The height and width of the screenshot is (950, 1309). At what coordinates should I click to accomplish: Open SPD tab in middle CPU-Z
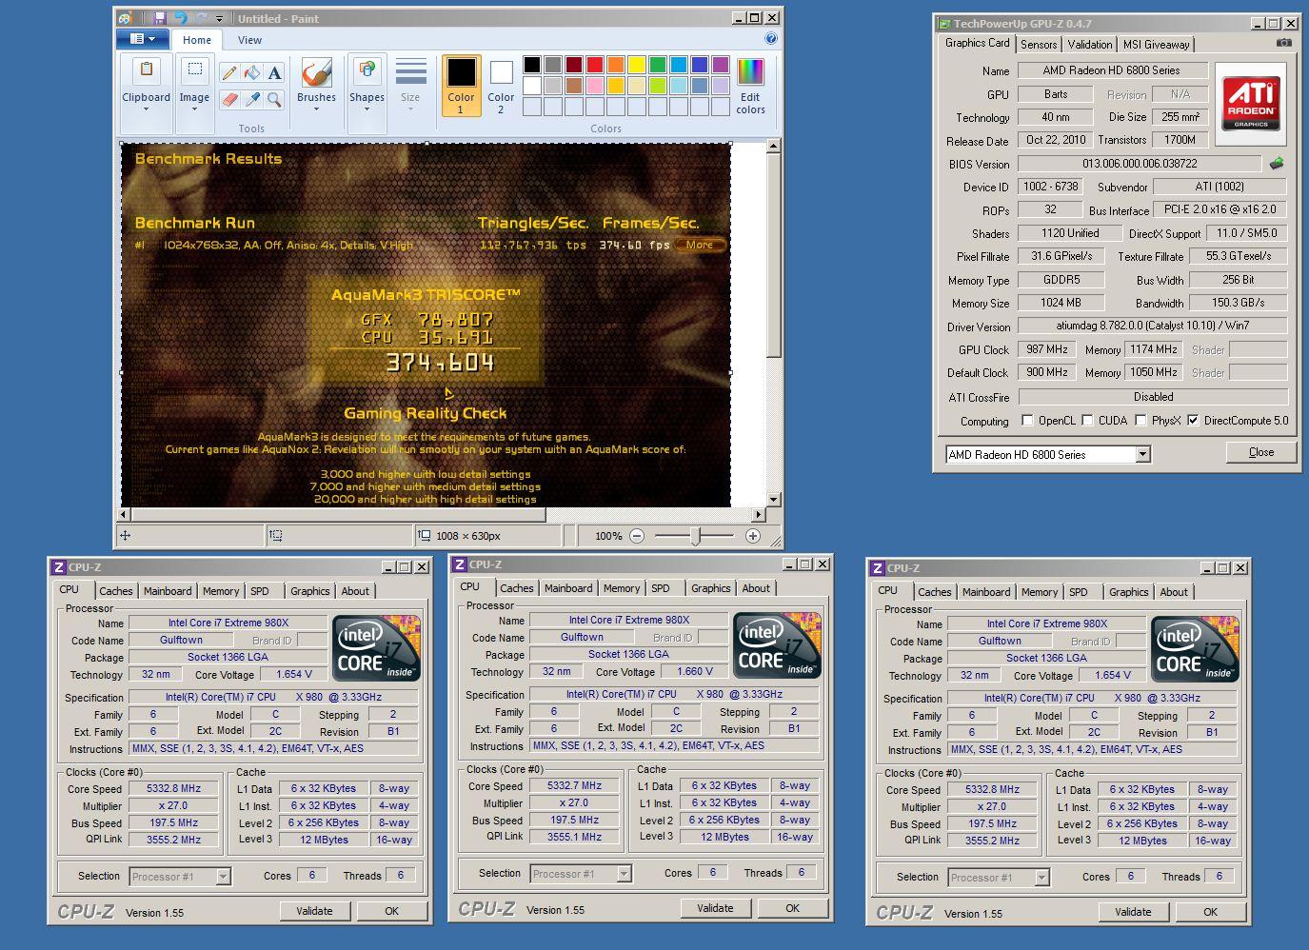(661, 588)
